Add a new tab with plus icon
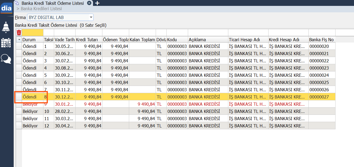 click(x=97, y=3)
